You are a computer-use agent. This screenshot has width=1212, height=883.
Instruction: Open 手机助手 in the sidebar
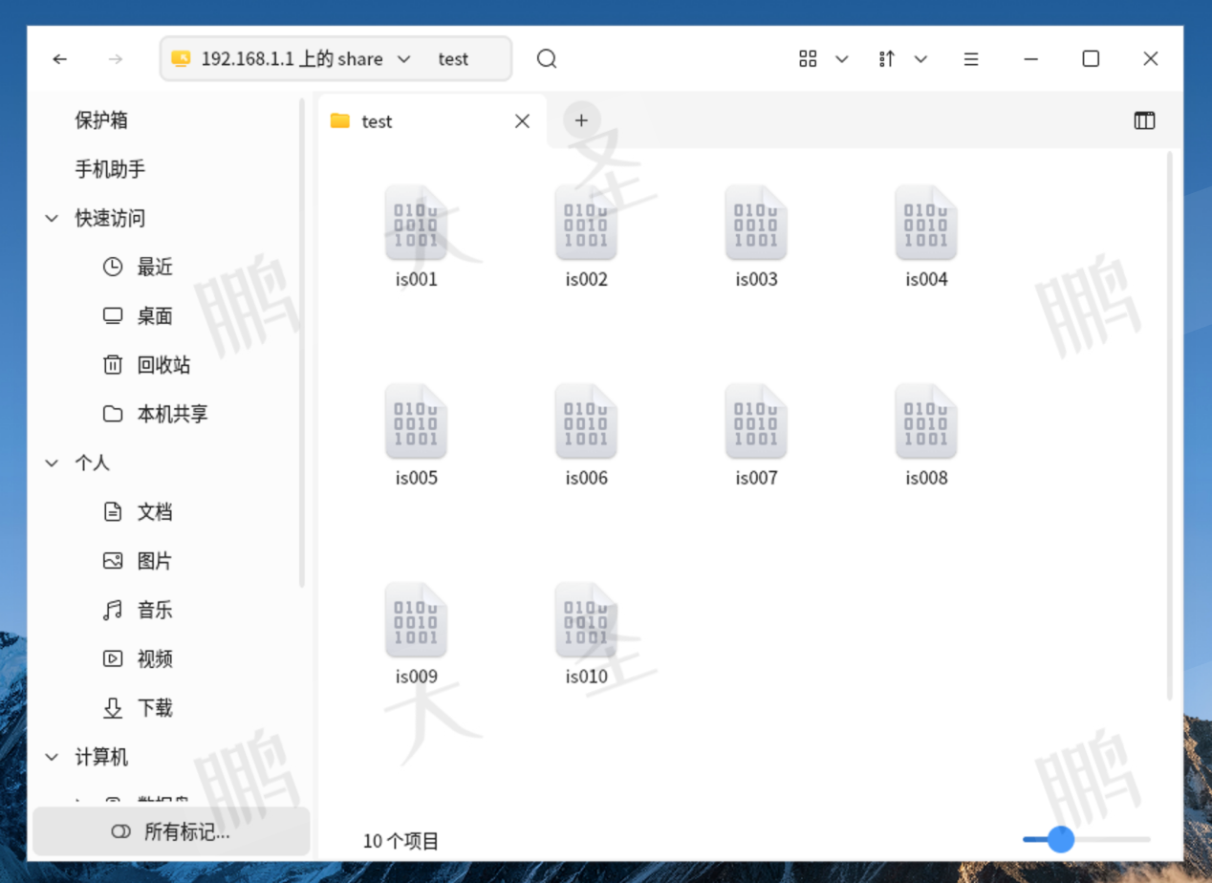110,169
